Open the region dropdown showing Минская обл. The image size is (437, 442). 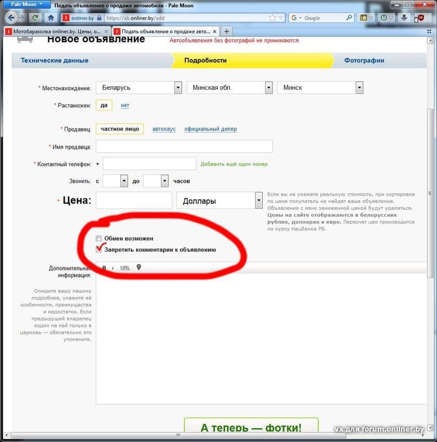tap(230, 88)
